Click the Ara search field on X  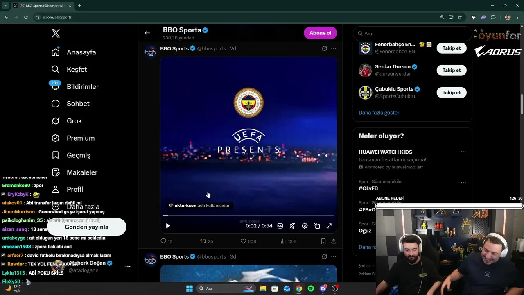(413, 34)
